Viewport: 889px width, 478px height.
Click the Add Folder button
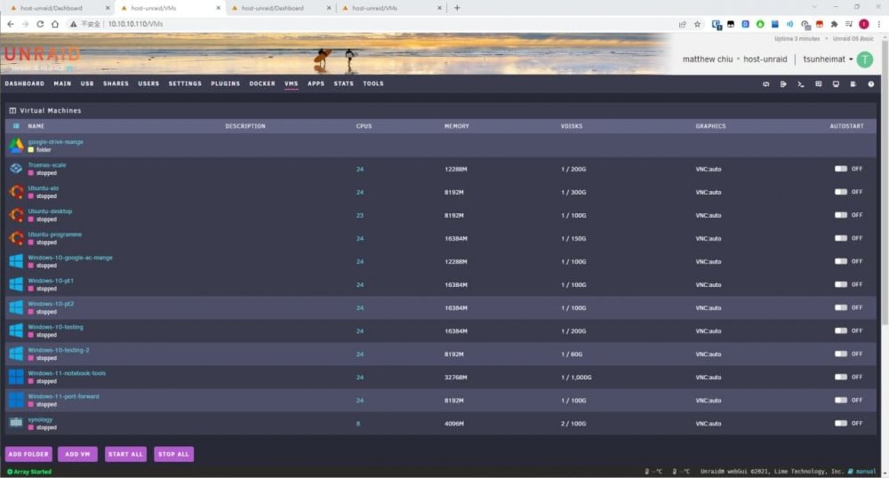tap(28, 454)
